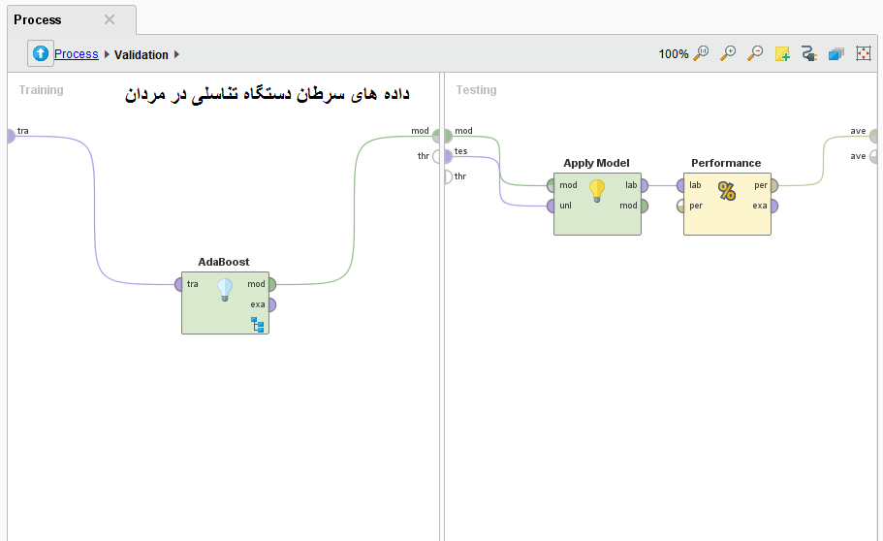883x541 pixels.
Task: Zoom out of the process canvas
Action: point(755,54)
